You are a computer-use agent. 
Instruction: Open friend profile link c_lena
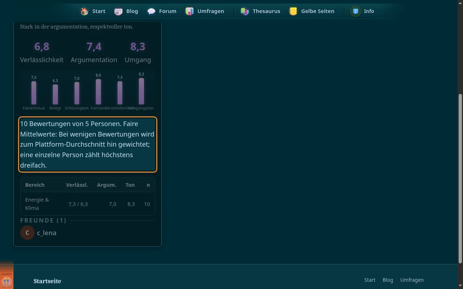click(x=47, y=233)
